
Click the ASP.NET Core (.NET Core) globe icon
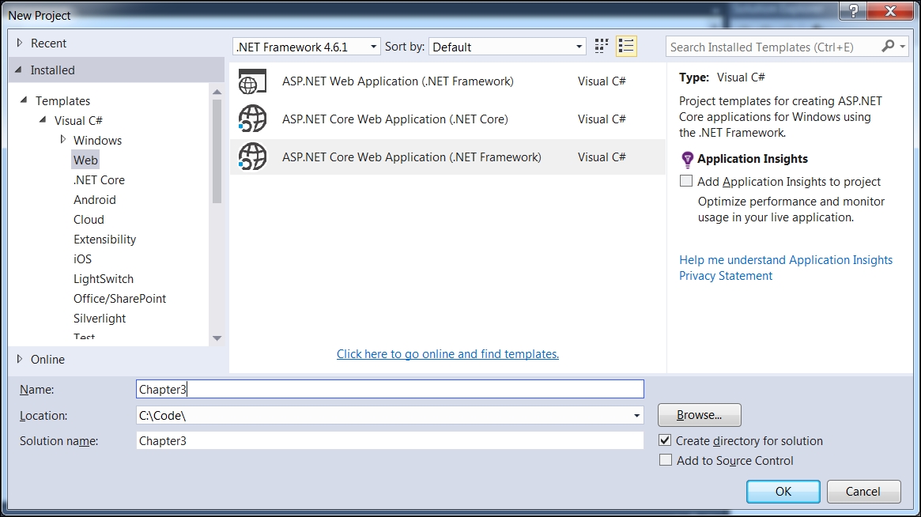click(x=252, y=119)
